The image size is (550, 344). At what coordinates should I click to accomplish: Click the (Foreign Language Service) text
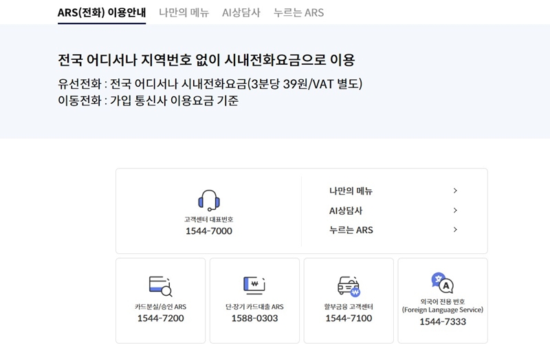[443, 310]
